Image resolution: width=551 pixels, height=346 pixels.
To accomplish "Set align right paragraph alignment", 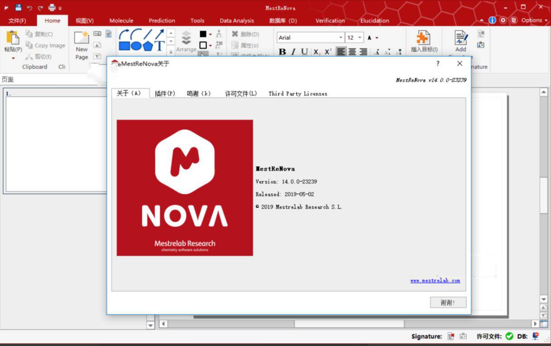I will click(x=363, y=52).
